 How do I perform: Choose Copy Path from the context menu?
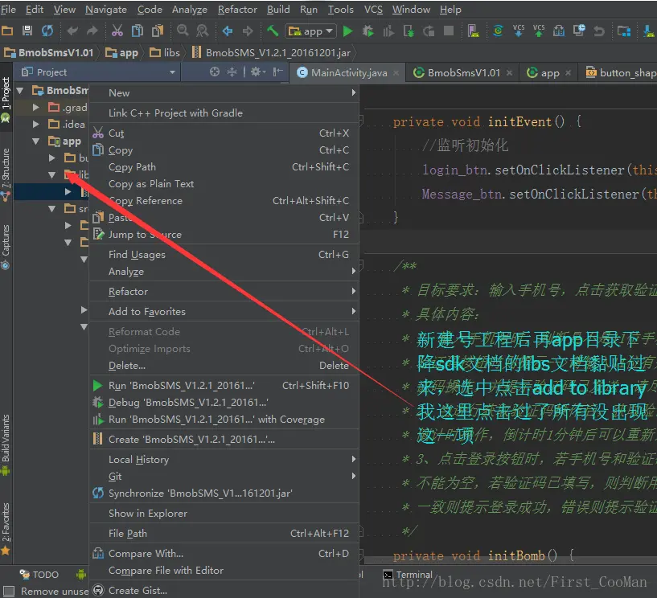[x=132, y=167]
